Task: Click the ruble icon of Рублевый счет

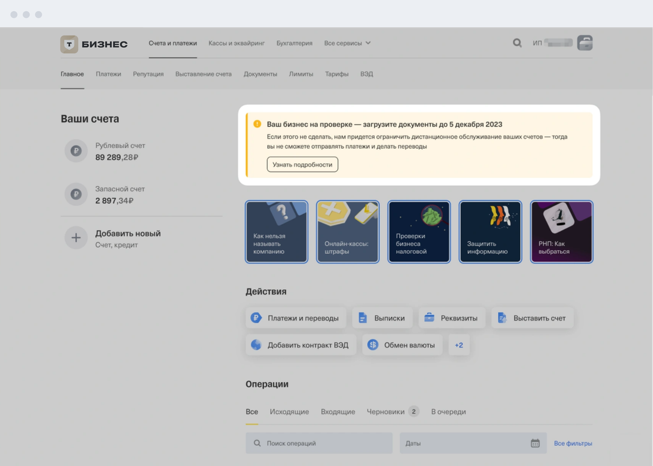Action: (x=76, y=151)
